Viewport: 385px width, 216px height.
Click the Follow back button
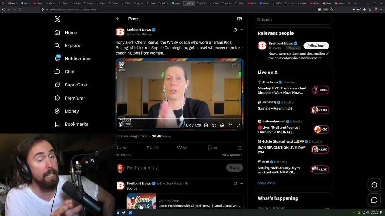click(x=316, y=46)
